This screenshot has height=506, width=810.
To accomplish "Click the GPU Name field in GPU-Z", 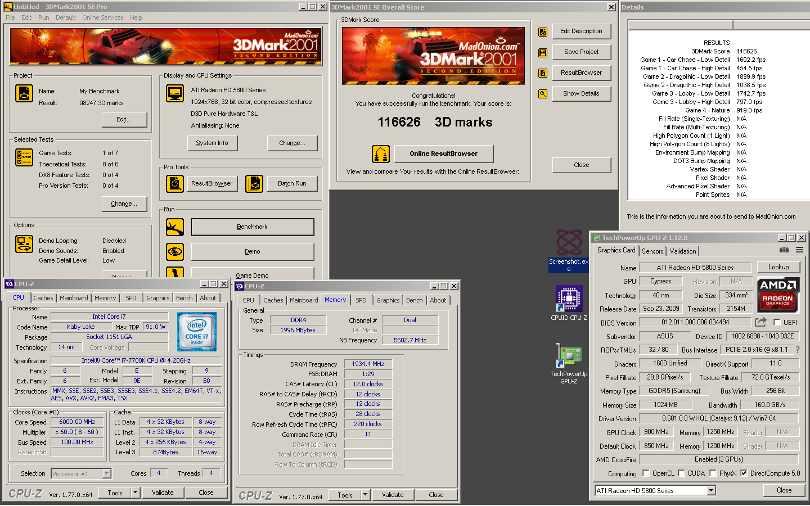I will (696, 268).
